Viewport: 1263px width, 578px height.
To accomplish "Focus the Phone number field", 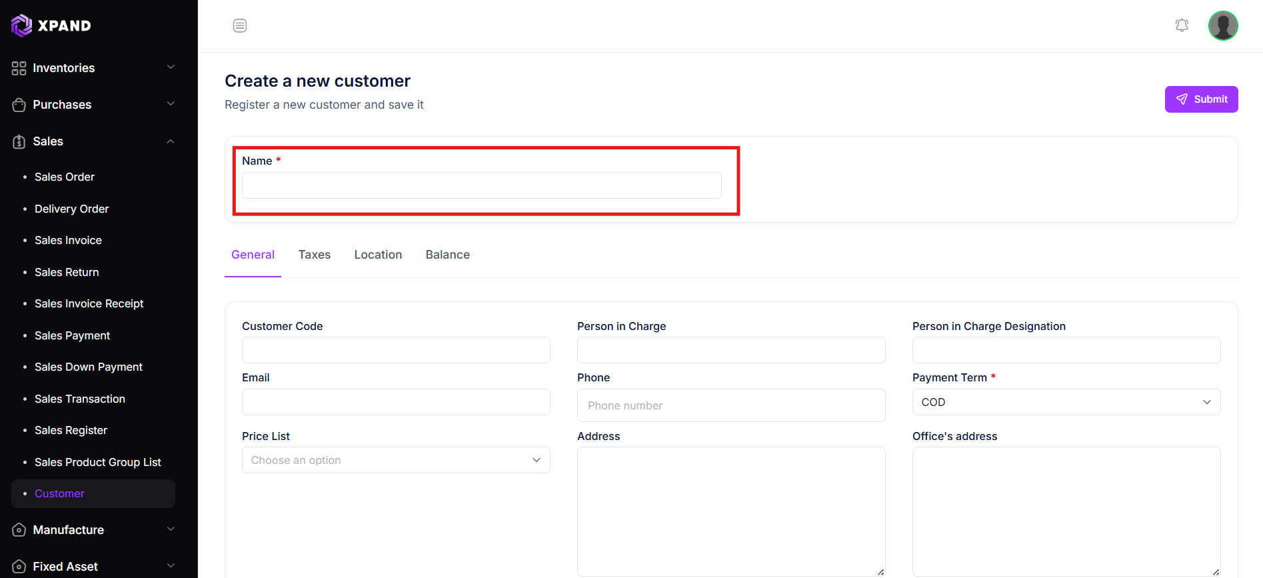I will (731, 405).
